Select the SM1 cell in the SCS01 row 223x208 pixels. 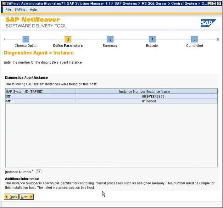(41, 101)
